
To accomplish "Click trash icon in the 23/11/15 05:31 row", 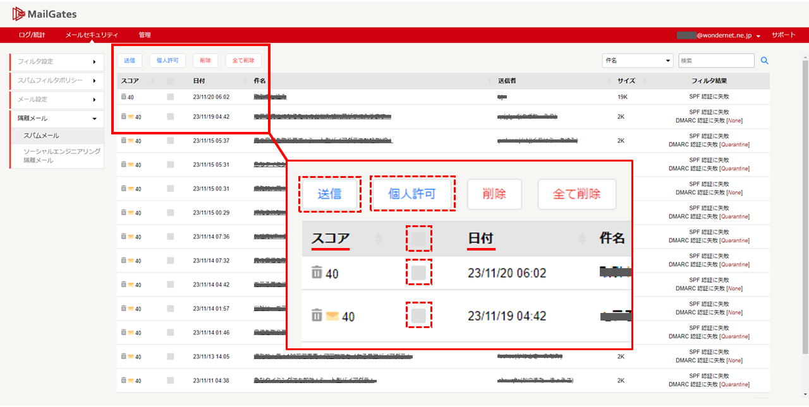I will coord(124,165).
